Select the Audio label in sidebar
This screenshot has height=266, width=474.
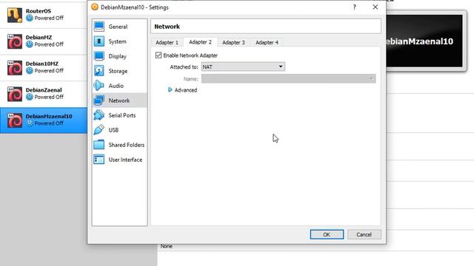[x=116, y=86]
